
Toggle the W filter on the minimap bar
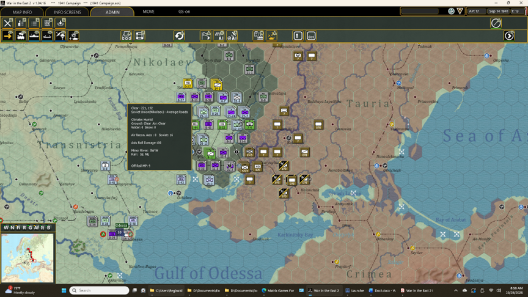(x=6, y=227)
